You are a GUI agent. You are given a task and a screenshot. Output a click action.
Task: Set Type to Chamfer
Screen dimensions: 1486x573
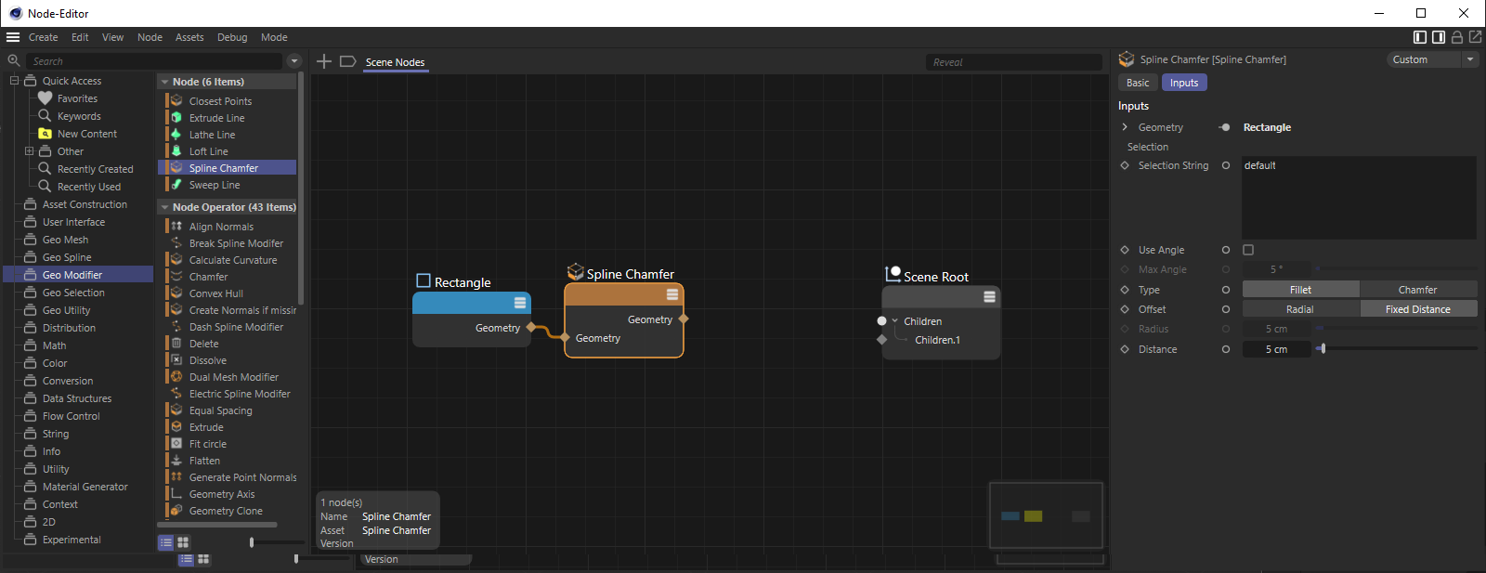point(1417,290)
